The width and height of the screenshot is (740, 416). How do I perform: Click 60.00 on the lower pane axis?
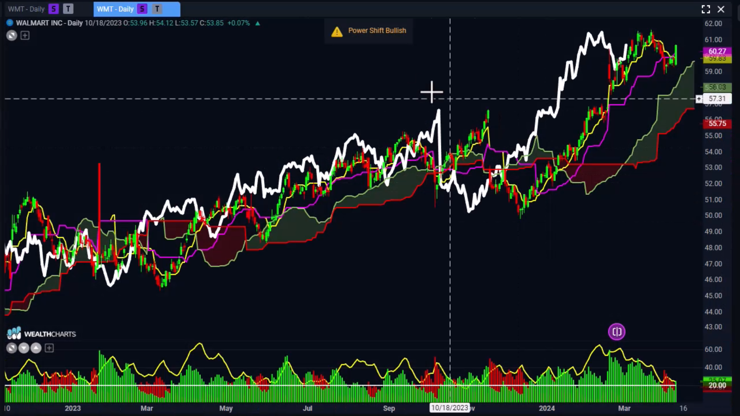(x=713, y=349)
